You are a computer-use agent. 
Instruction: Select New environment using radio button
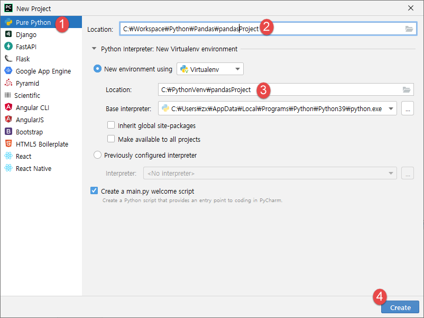[97, 69]
